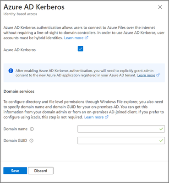169x183 pixels.
Task: Open the Learn more link about hybrid identities
Action: 74,38
